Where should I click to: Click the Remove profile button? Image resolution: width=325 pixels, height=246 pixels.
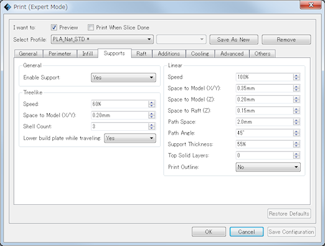(x=286, y=39)
